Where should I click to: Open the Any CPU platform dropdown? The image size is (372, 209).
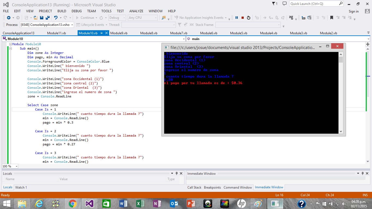point(143,17)
